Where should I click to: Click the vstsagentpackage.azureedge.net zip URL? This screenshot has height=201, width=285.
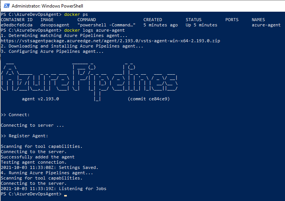pos(110,41)
